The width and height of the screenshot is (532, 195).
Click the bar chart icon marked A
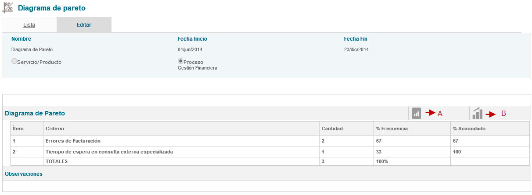[417, 113]
